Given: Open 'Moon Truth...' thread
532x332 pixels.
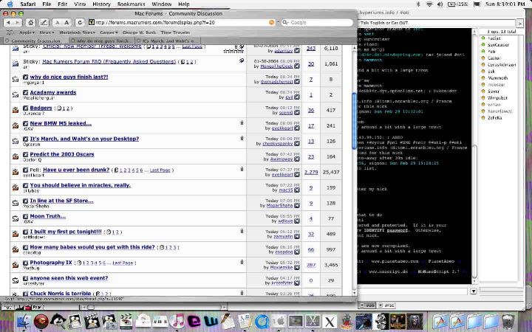Looking at the screenshot, I should [x=48, y=216].
